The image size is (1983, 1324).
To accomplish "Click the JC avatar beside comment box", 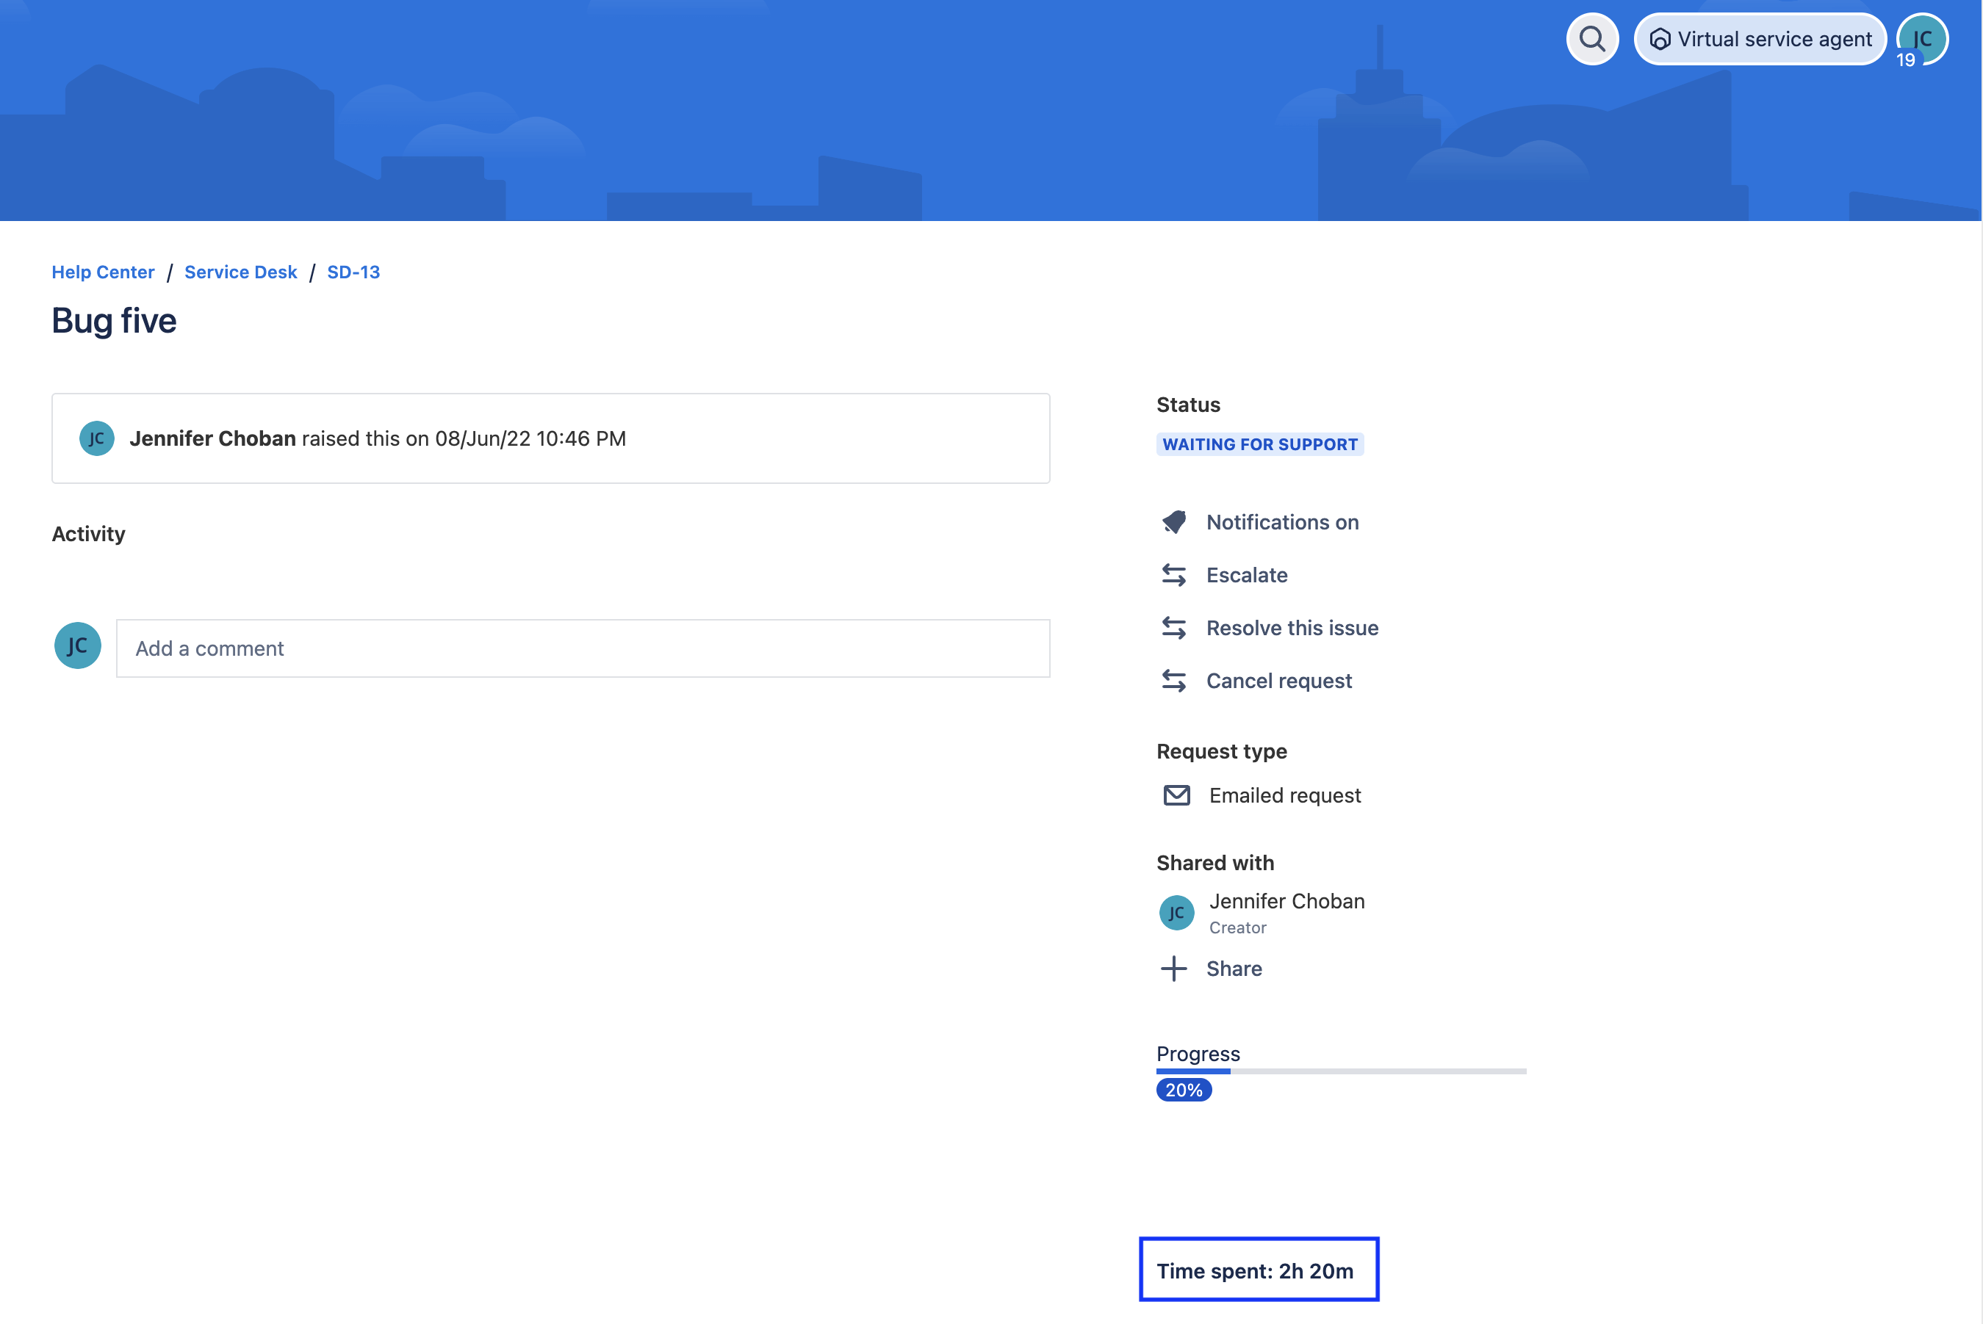I will click(78, 646).
